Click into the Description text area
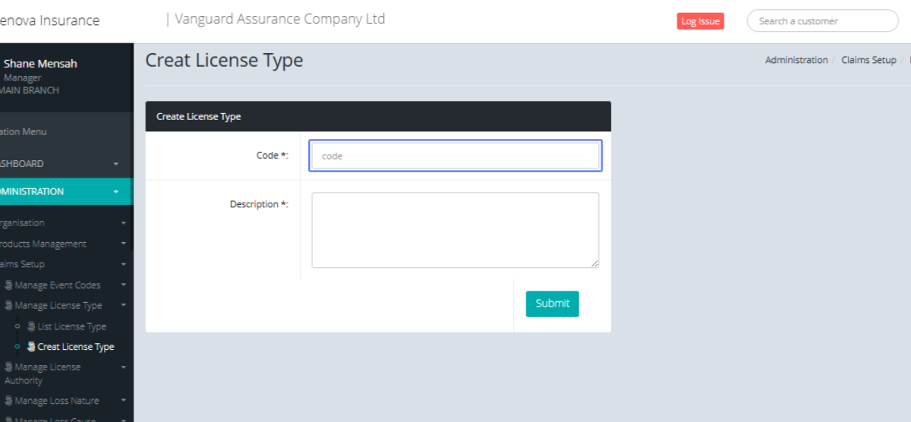 pyautogui.click(x=455, y=230)
